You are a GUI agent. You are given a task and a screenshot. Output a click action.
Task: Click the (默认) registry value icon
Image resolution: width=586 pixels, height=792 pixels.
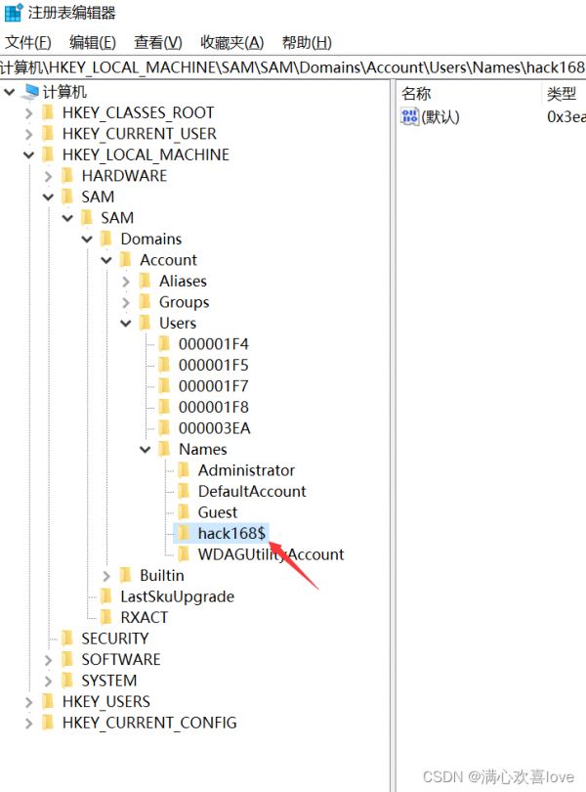[409, 117]
